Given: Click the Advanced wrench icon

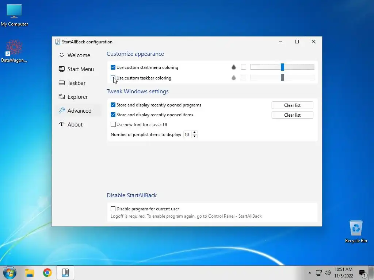Looking at the screenshot, I should click(x=61, y=110).
